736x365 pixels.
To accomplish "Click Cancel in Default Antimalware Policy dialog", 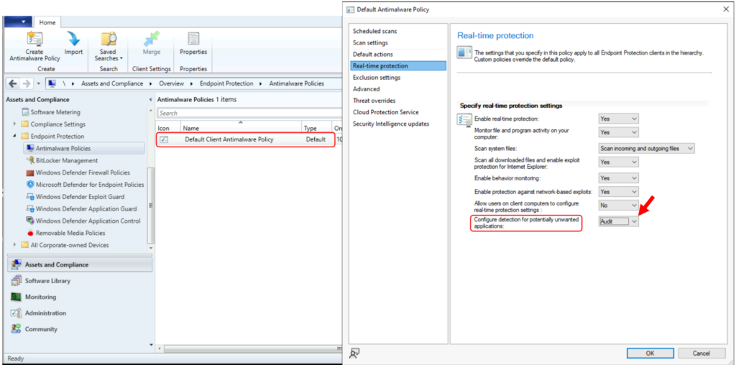I will pyautogui.click(x=701, y=354).
